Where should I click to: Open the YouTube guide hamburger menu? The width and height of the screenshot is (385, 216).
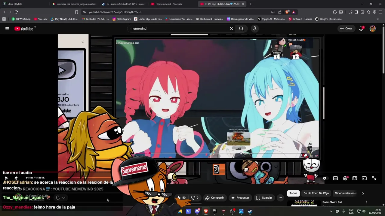click(7, 28)
